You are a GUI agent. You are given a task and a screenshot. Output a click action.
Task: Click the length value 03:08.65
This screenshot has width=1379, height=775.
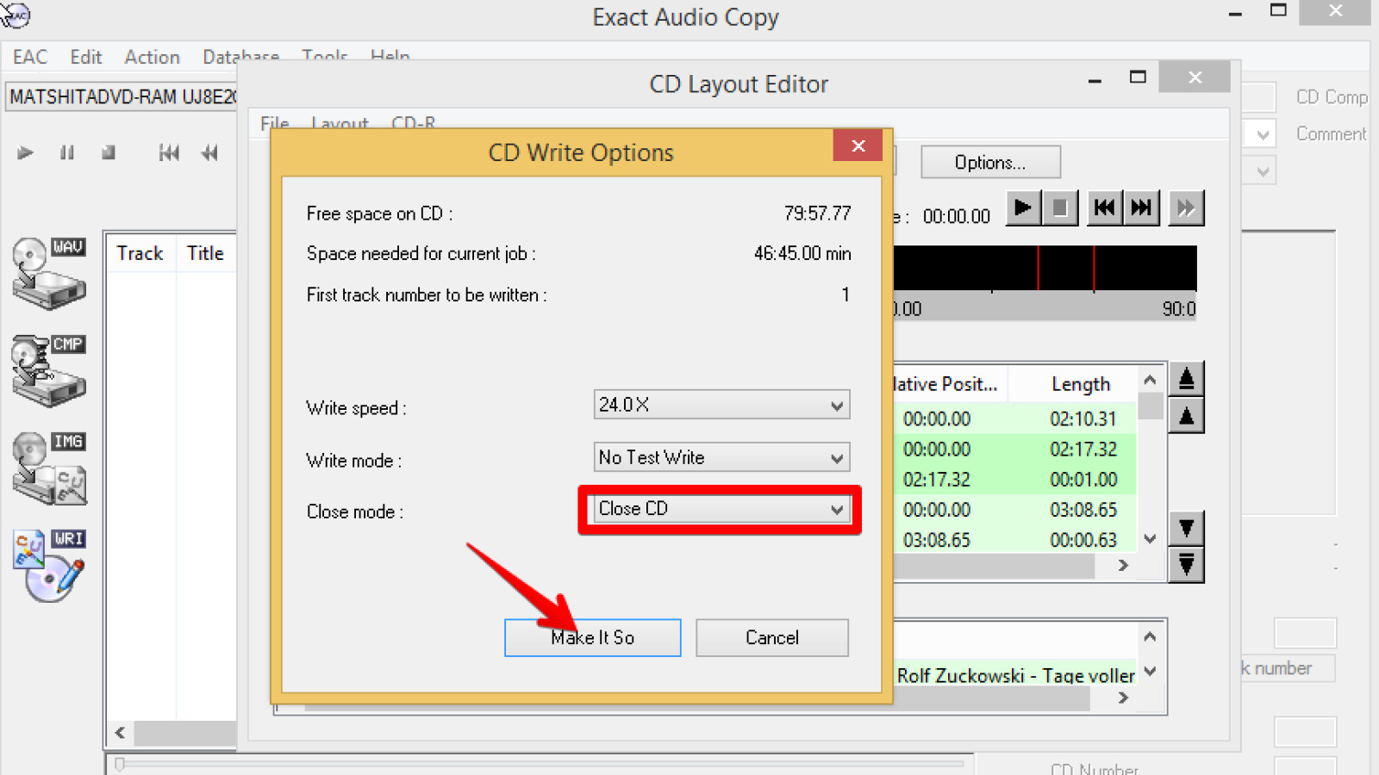coord(1083,510)
